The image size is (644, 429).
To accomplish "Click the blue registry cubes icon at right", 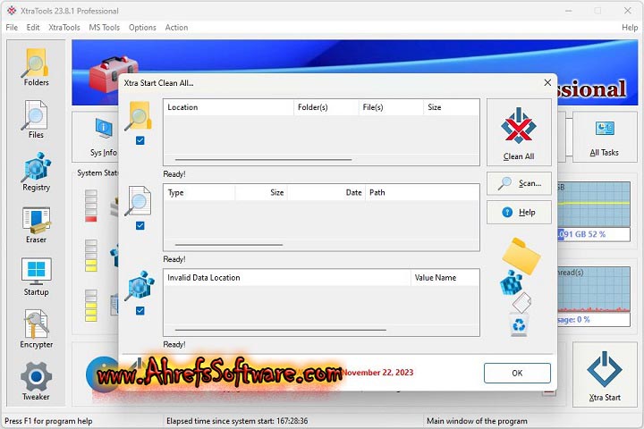I will click(x=511, y=282).
